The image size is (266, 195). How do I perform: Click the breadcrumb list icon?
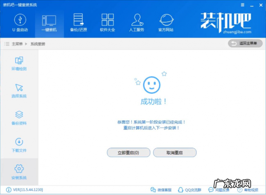pyautogui.click(x=7, y=44)
